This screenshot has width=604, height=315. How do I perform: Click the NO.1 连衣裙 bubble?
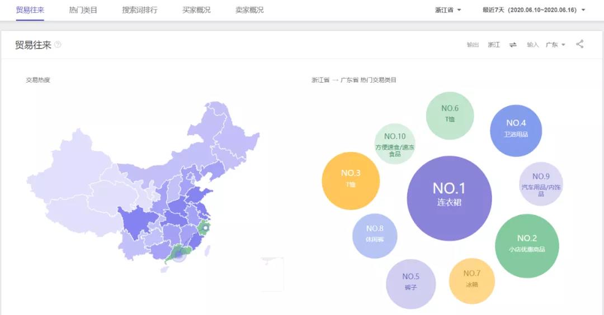[x=449, y=198]
